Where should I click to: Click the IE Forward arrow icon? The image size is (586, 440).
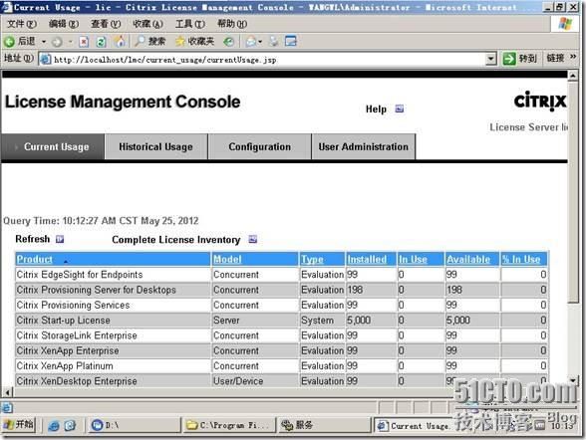click(57, 42)
